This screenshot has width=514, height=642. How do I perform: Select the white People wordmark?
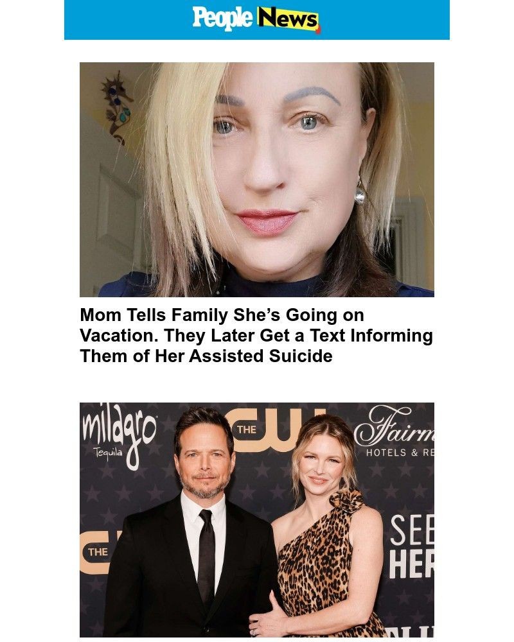coord(222,19)
